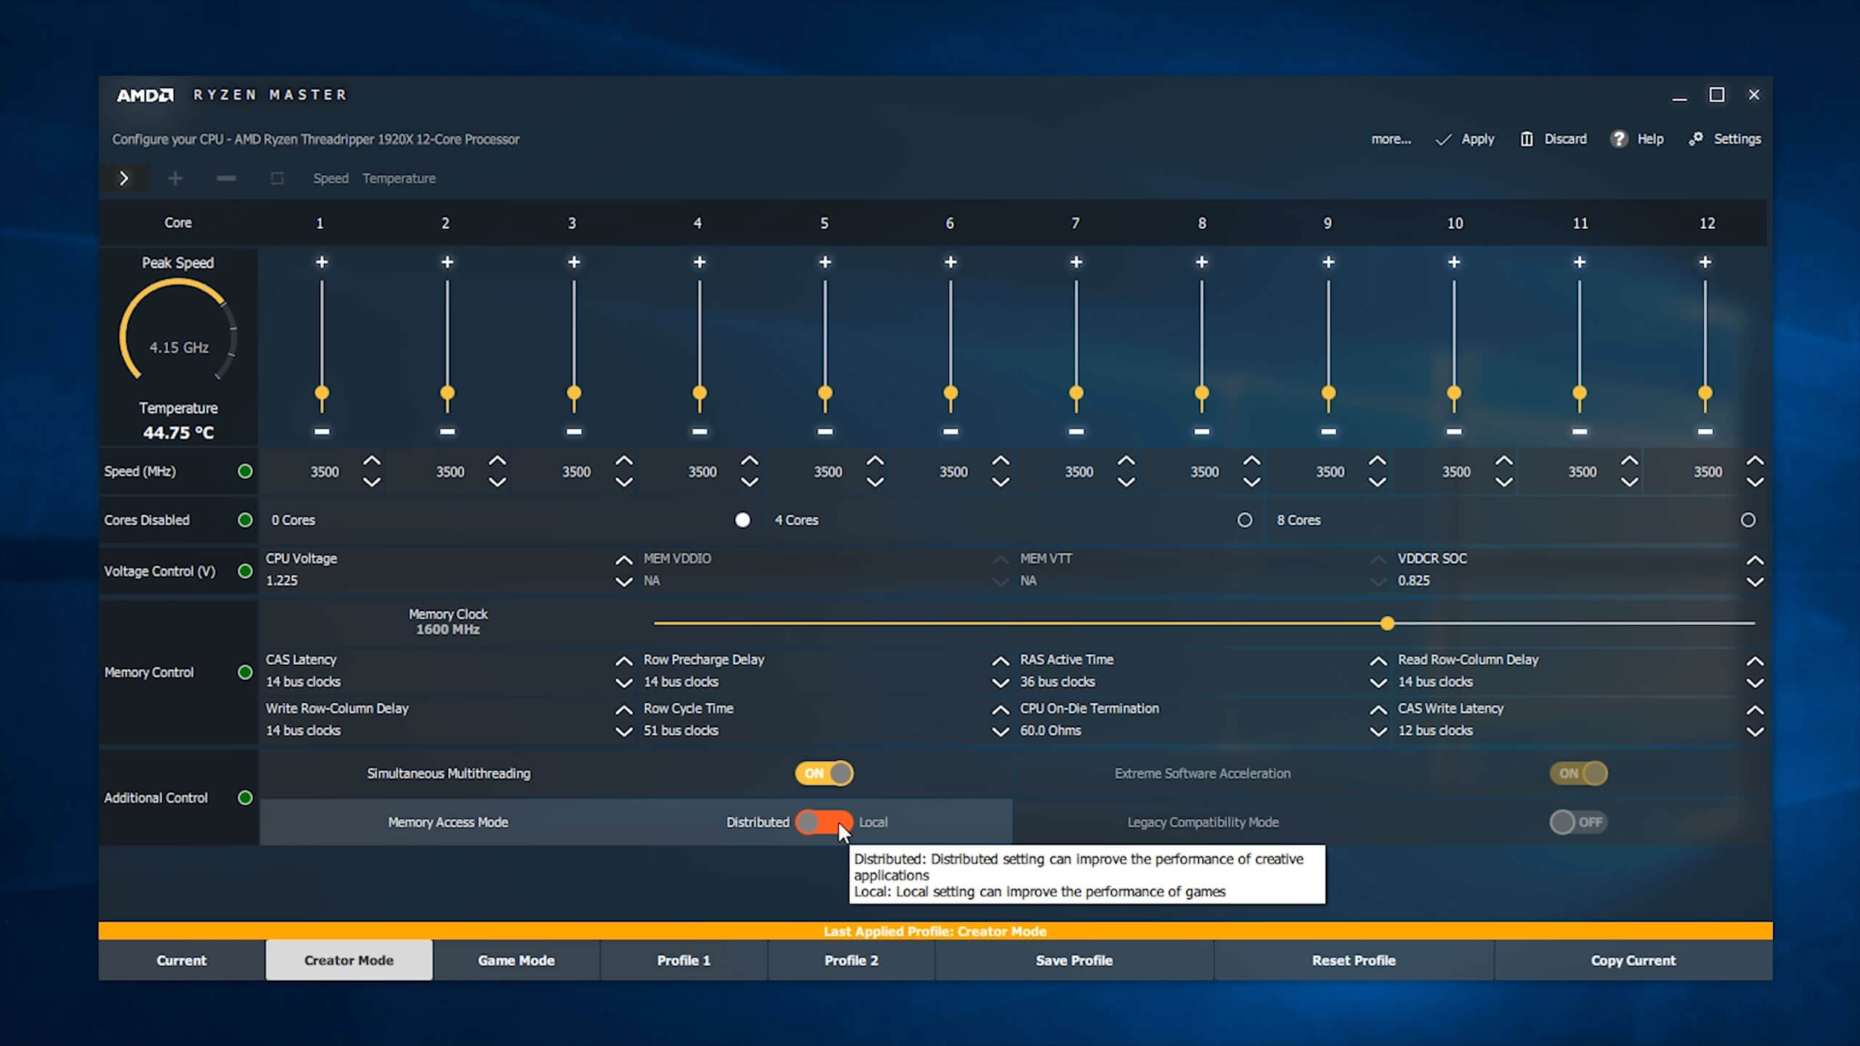Click the Apply checkmark icon
1860x1046 pixels.
[x=1443, y=139]
